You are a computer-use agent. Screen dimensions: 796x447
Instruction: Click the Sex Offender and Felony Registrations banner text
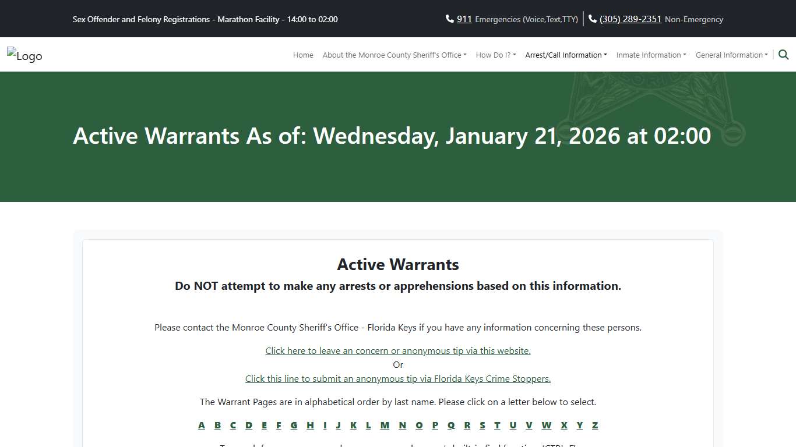(x=205, y=19)
